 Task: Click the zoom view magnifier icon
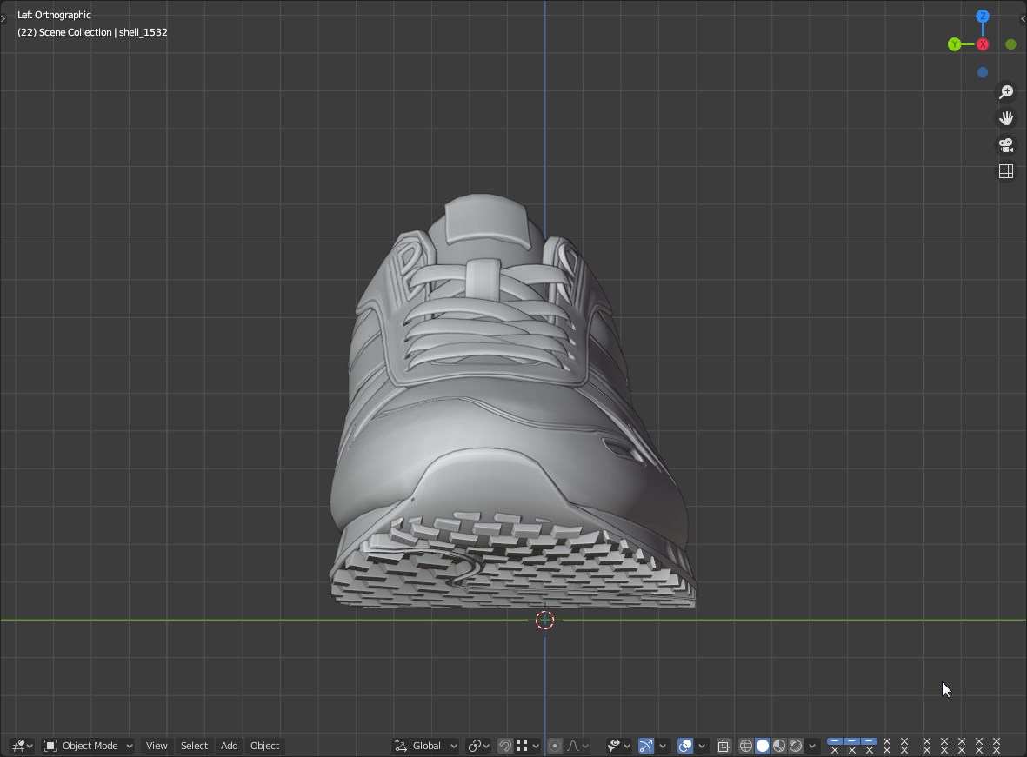pyautogui.click(x=1006, y=92)
